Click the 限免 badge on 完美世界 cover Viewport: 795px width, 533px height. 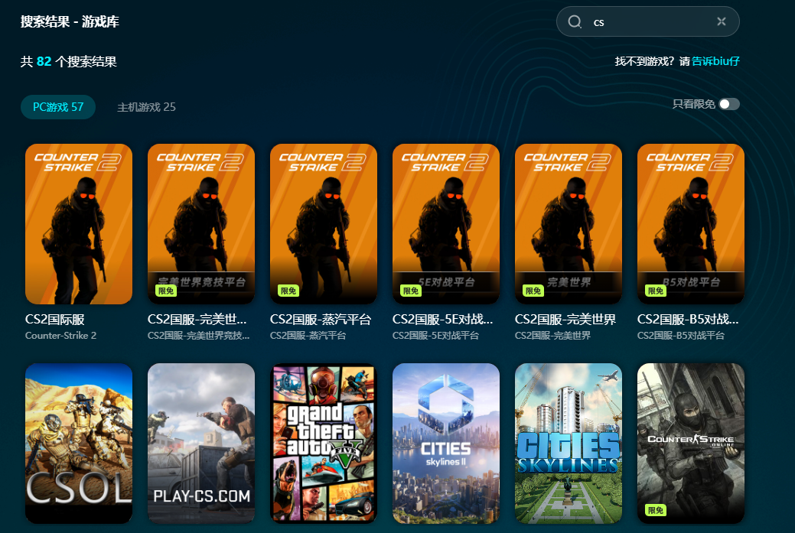[x=533, y=291]
